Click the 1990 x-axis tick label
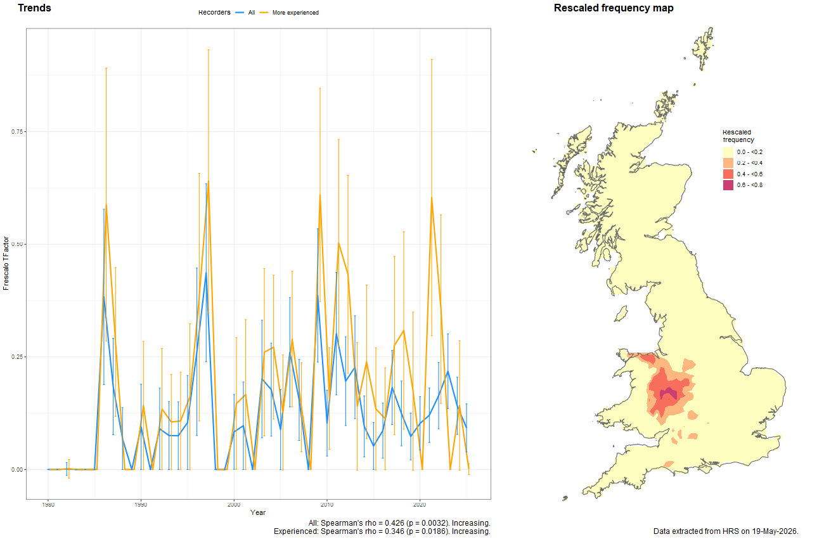The width and height of the screenshot is (824, 539). click(x=141, y=505)
